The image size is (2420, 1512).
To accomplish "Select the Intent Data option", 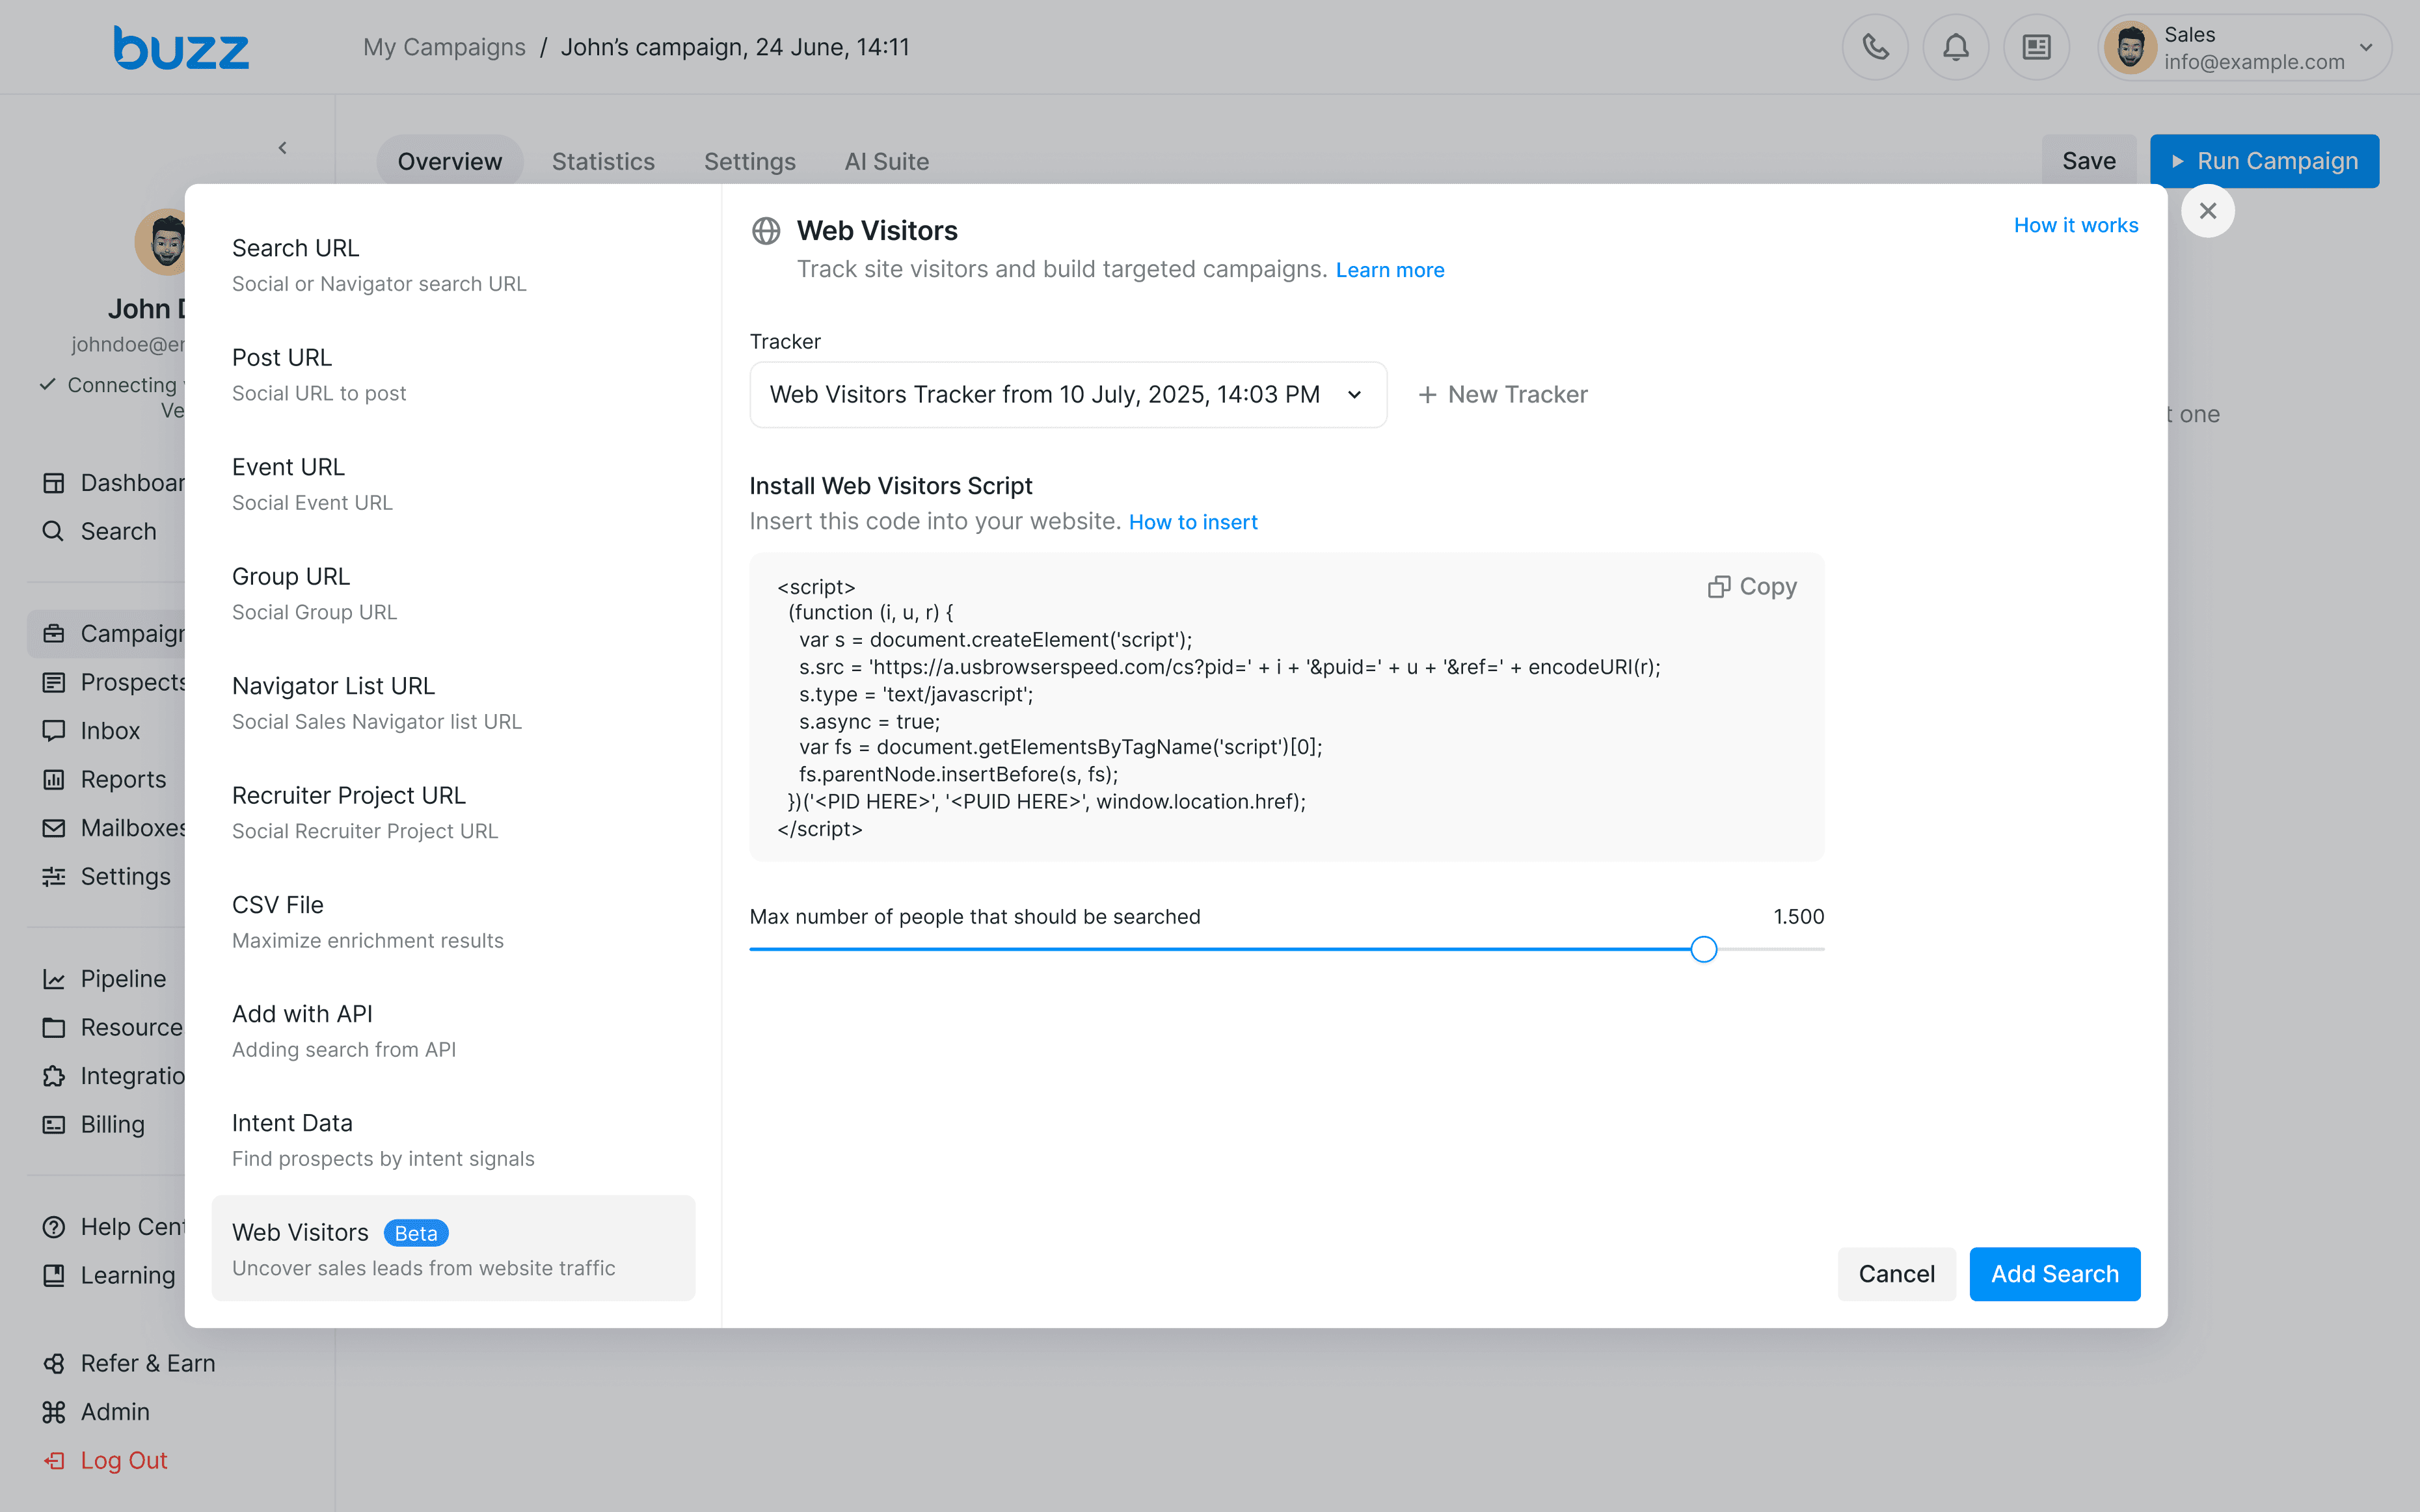I will point(453,1140).
